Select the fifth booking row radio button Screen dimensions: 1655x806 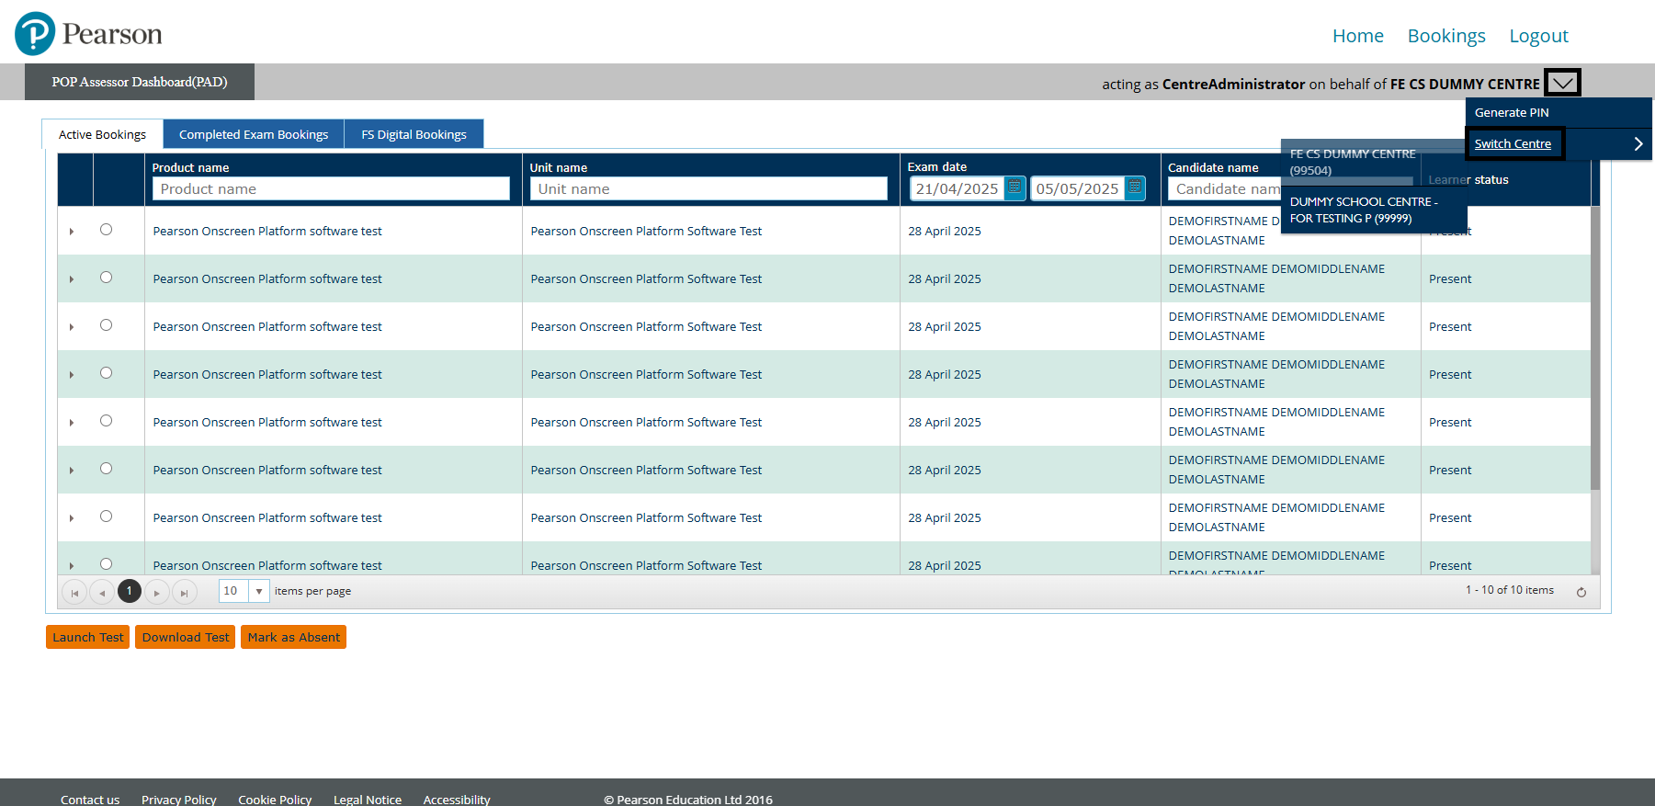(107, 421)
